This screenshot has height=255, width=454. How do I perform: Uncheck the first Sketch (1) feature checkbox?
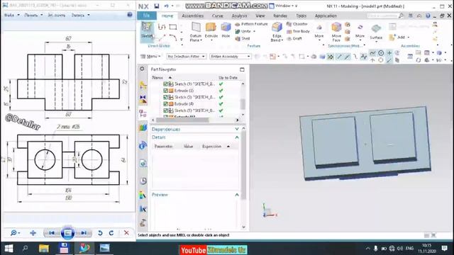[165, 84]
